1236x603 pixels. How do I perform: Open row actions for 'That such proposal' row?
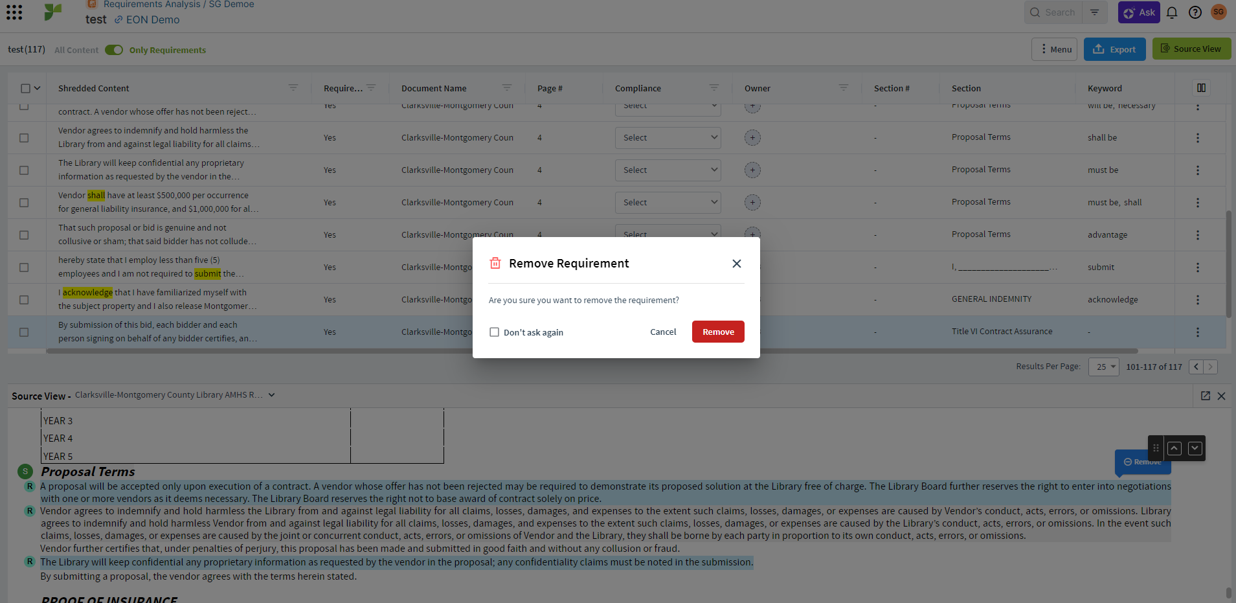pos(1198,235)
